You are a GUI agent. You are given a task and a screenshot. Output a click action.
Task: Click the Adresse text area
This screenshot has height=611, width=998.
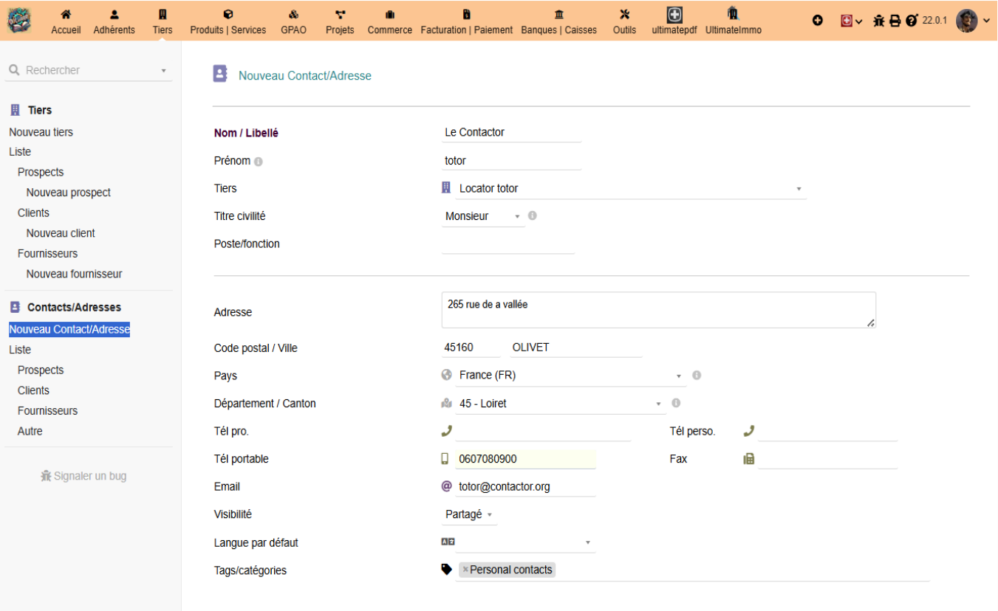(659, 310)
